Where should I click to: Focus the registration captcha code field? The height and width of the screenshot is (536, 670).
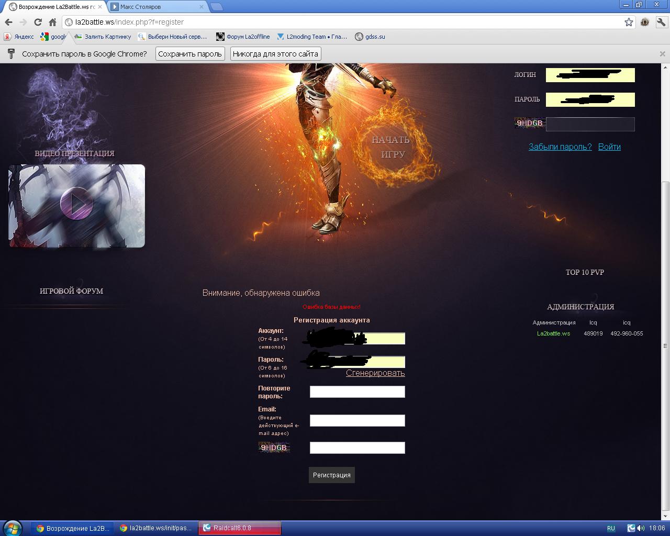(358, 448)
